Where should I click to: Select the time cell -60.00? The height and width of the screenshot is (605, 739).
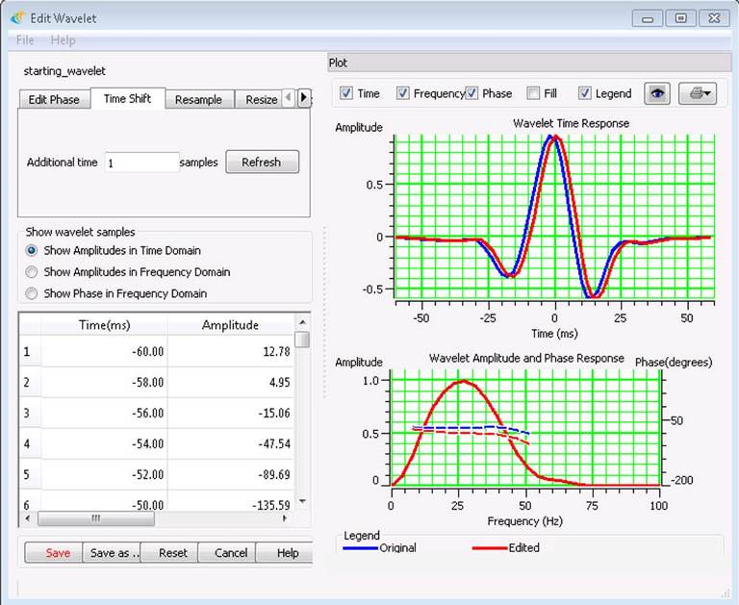(x=105, y=351)
